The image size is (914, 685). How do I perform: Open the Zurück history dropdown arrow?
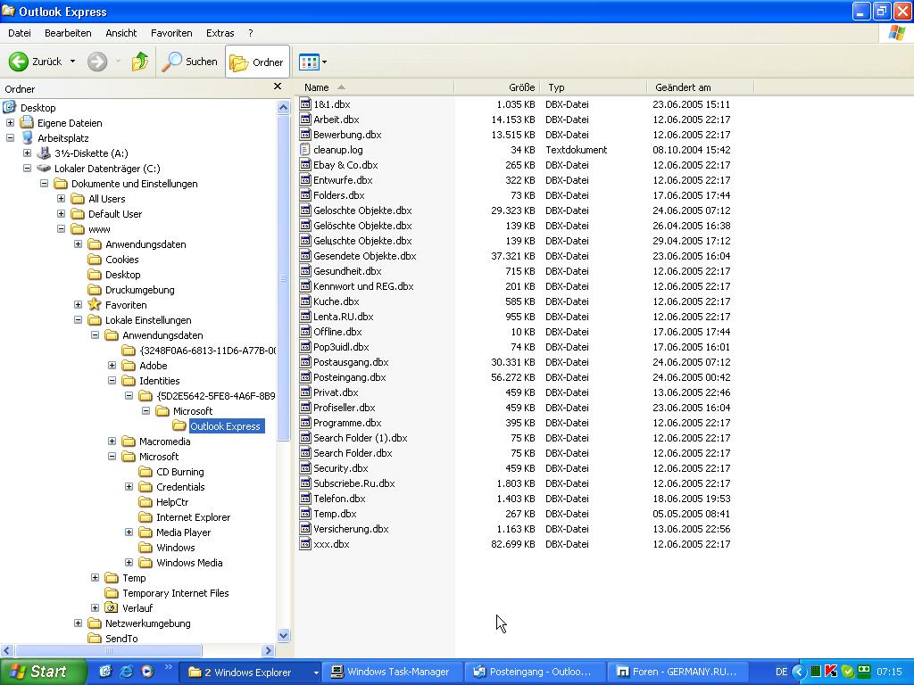coord(73,62)
